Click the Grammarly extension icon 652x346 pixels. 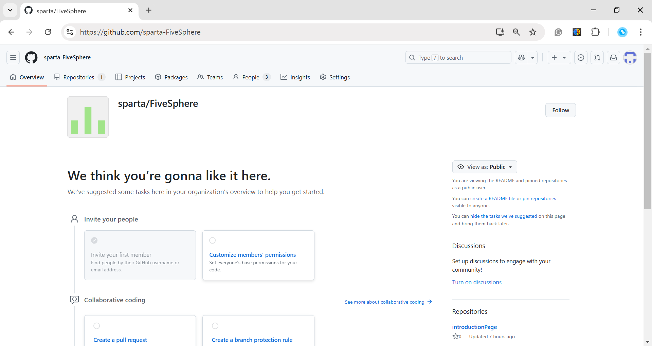point(558,32)
